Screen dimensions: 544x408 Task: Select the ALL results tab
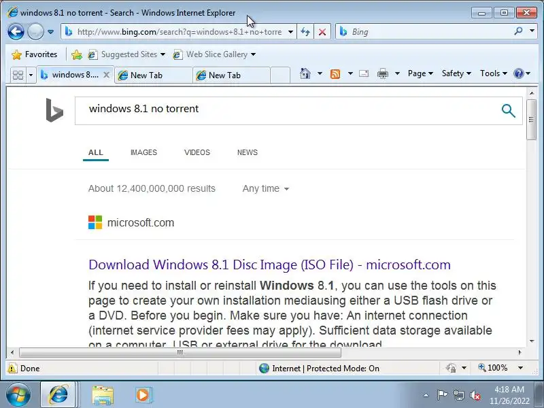pyautogui.click(x=96, y=152)
